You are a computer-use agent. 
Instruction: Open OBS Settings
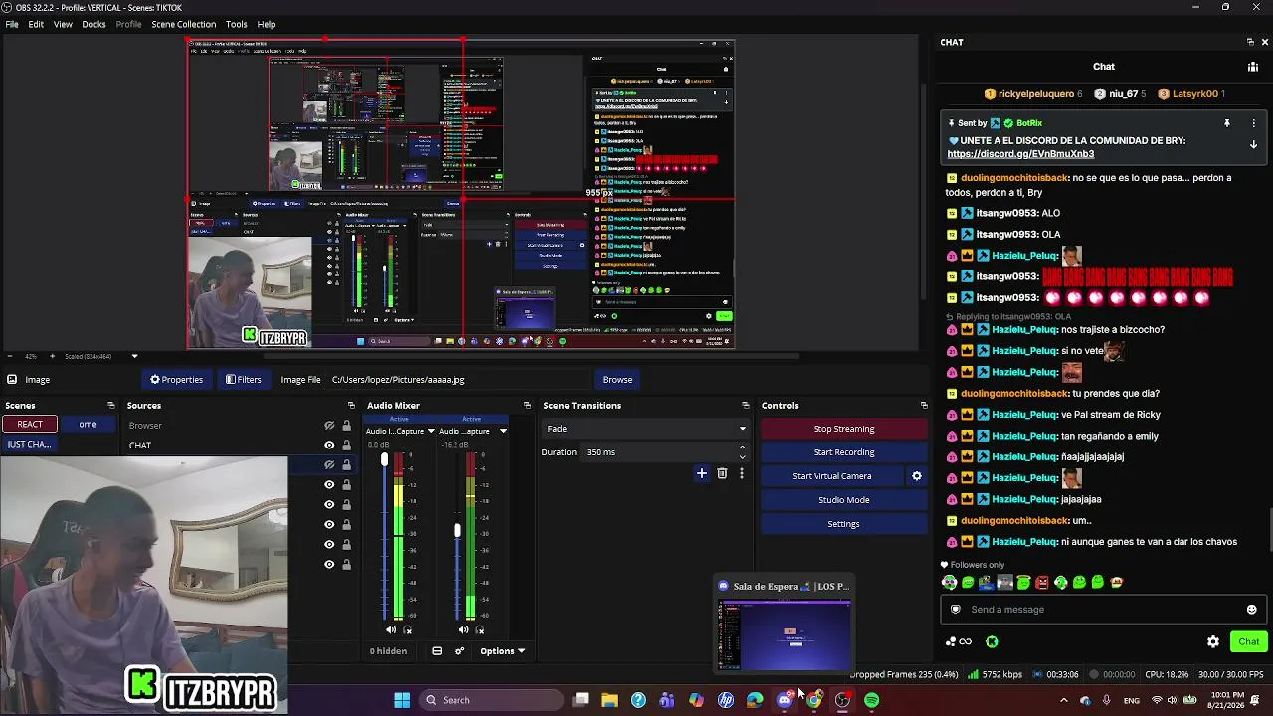[843, 524]
